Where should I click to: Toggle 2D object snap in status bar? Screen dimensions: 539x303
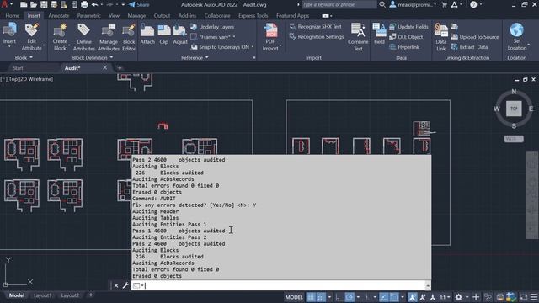pyautogui.click(x=394, y=297)
